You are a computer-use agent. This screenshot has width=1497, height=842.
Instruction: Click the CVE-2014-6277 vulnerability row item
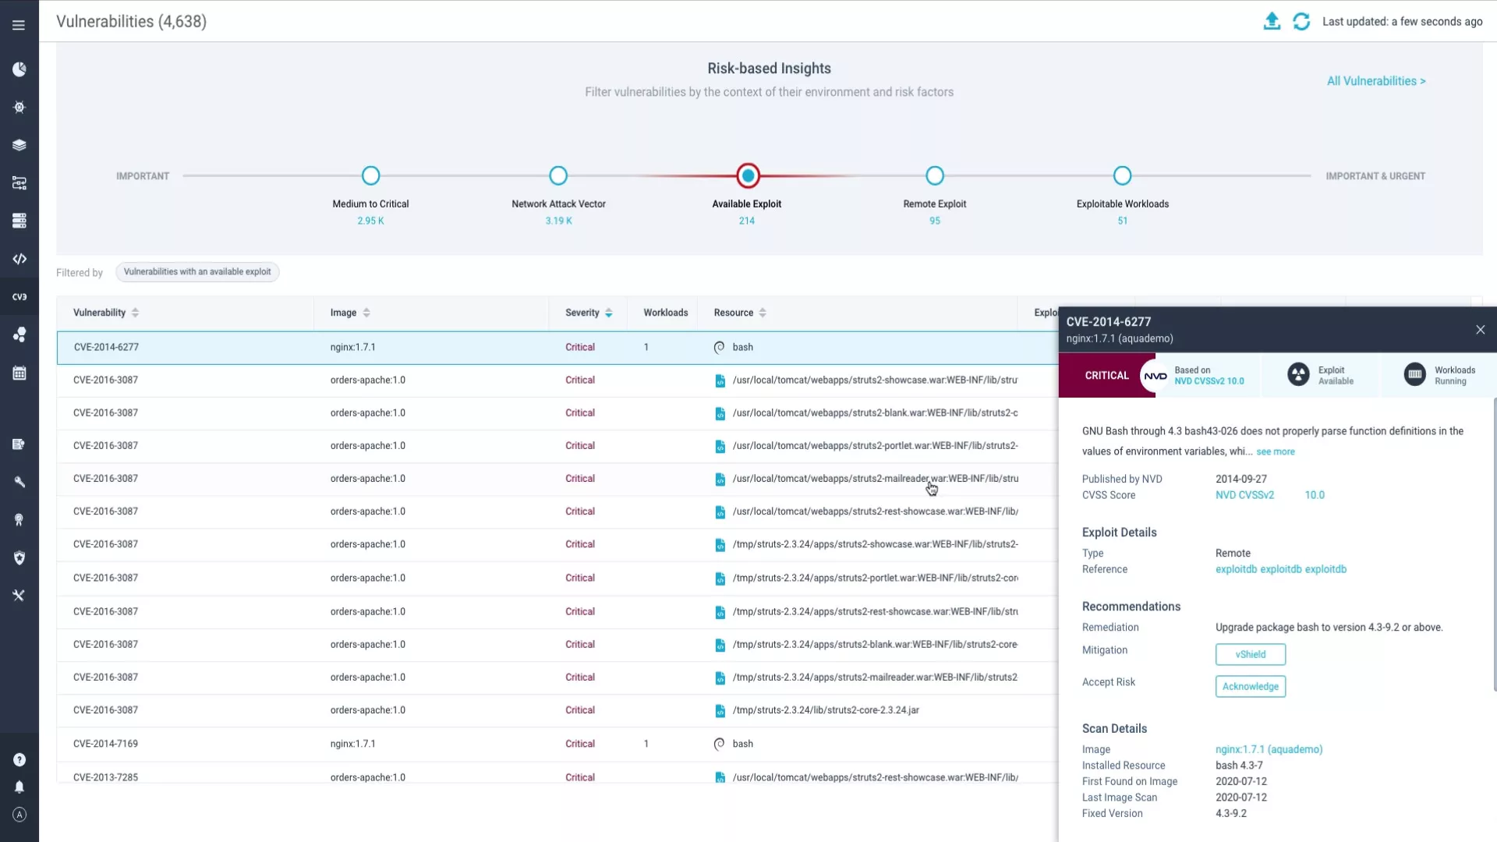(x=106, y=346)
